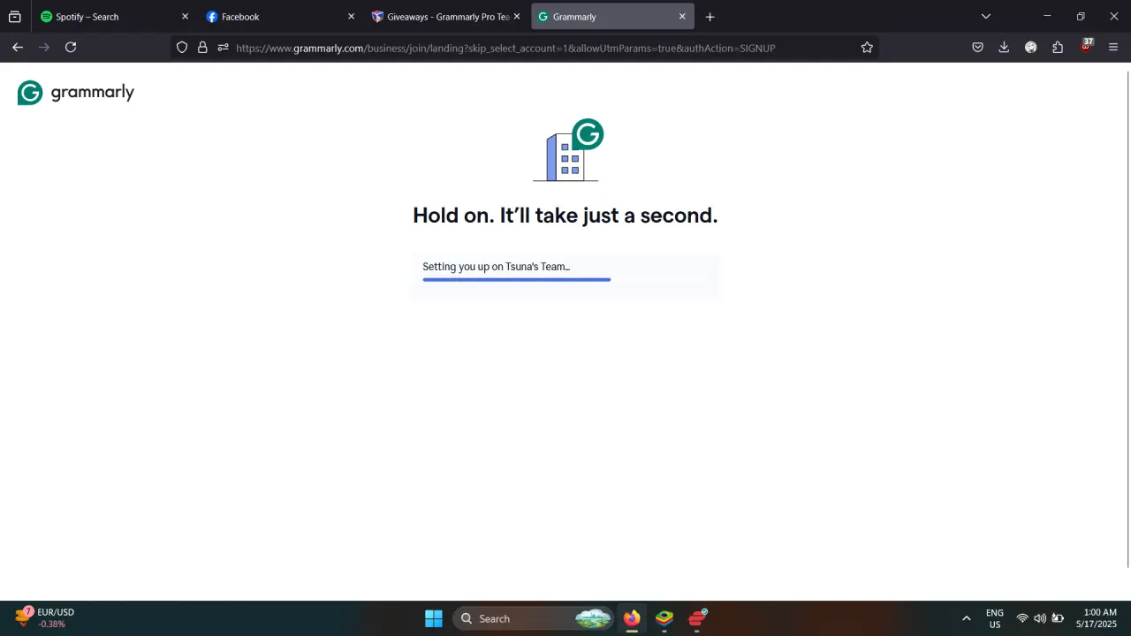Reload the page with the refresh icon

pyautogui.click(x=71, y=48)
